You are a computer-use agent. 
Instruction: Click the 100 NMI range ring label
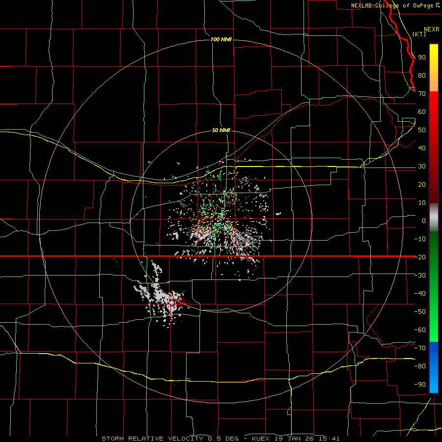(221, 39)
